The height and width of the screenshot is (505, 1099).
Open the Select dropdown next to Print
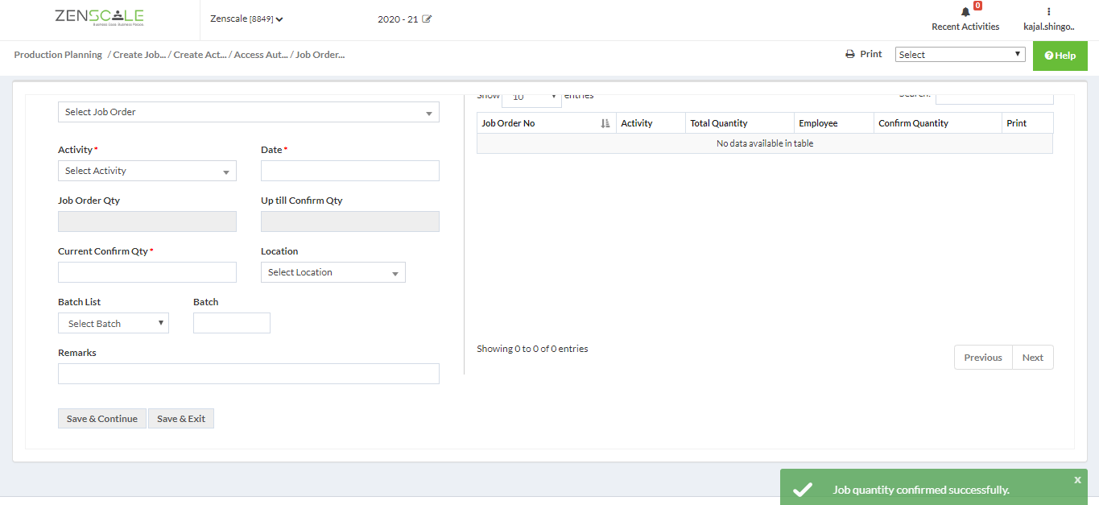click(960, 55)
